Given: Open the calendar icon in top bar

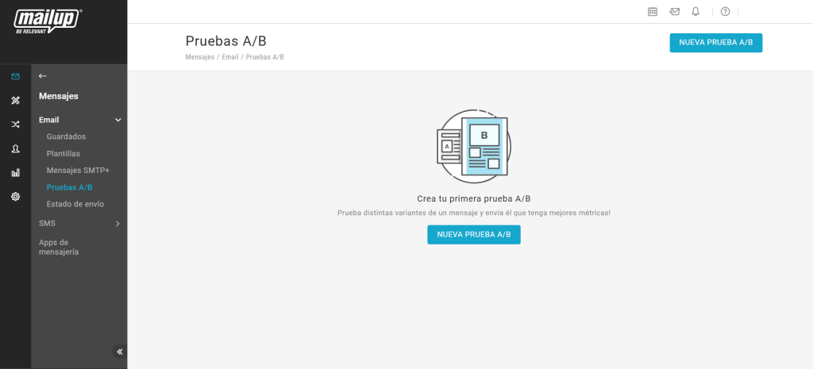Looking at the screenshot, I should tap(653, 11).
